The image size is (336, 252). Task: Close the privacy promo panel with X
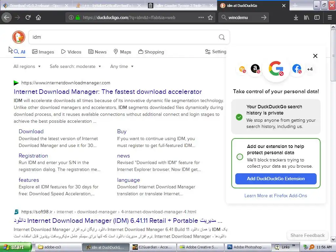pyautogui.click(x=315, y=56)
